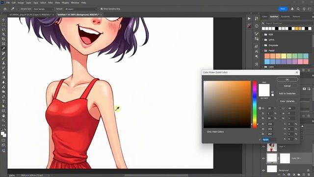
Task: Switch to the Color panel tab
Action: (264, 17)
